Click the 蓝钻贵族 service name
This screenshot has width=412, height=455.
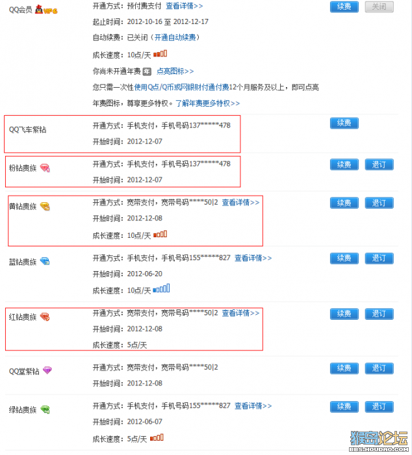tap(23, 262)
